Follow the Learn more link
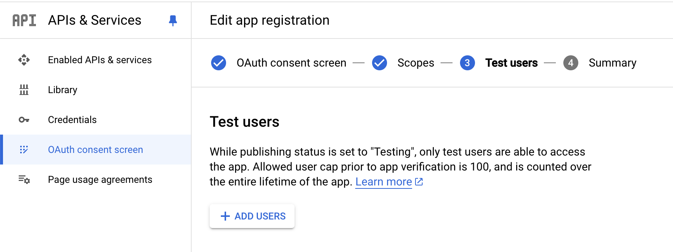This screenshot has width=673, height=252. coord(384,182)
